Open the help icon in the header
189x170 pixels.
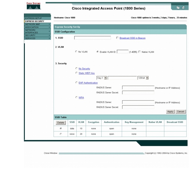click(178, 8)
